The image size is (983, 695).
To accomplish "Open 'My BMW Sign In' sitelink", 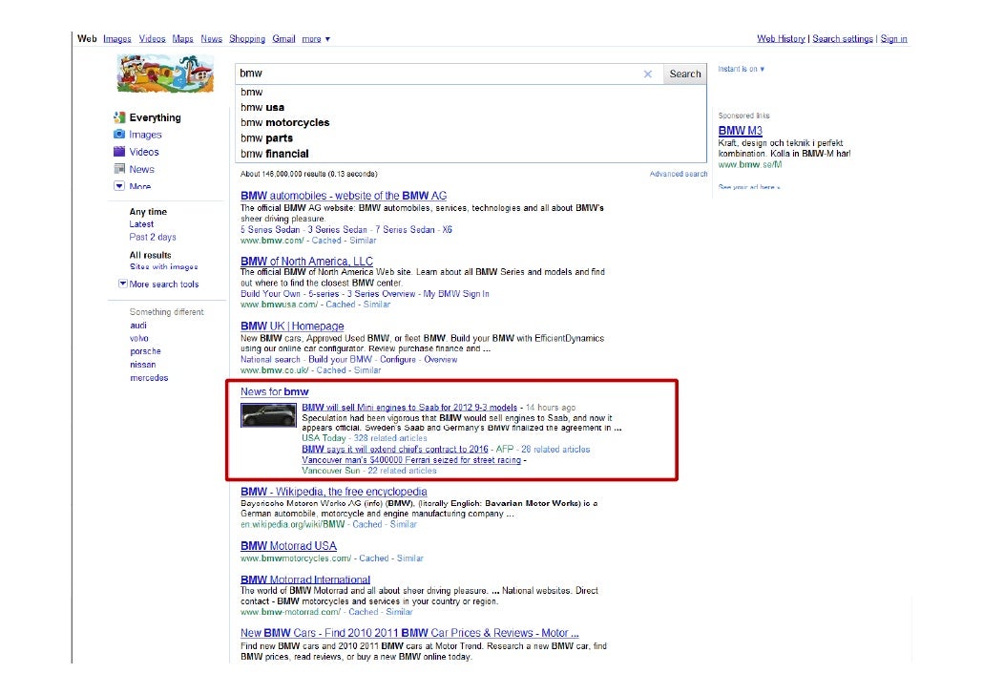I will coord(456,293).
